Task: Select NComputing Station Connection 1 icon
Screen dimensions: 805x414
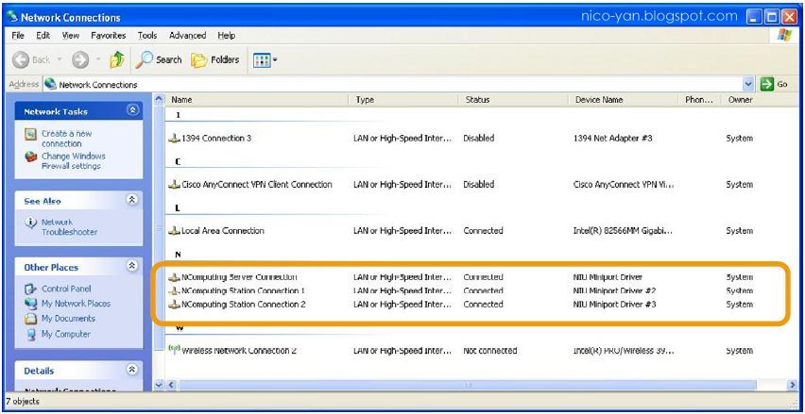Action: click(175, 291)
